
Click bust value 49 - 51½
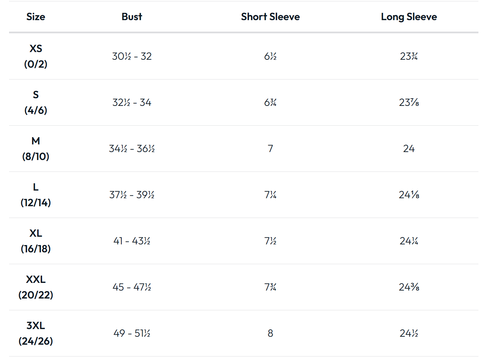click(132, 333)
